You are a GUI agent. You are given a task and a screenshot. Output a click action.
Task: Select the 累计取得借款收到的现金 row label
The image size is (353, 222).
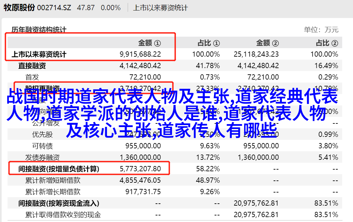point(63,215)
